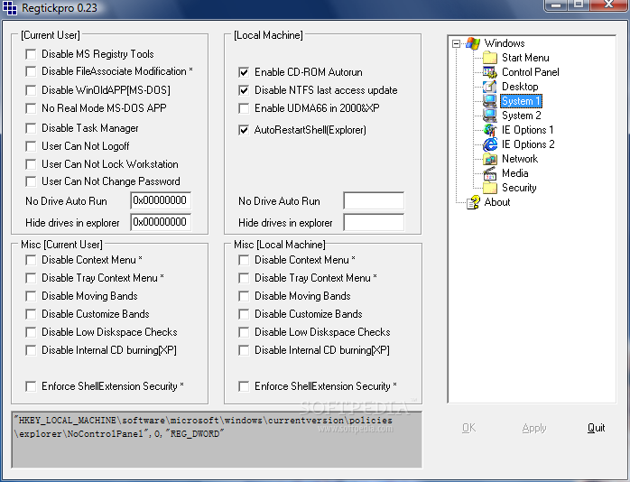
Task: Click the Quit button
Action: [x=596, y=428]
